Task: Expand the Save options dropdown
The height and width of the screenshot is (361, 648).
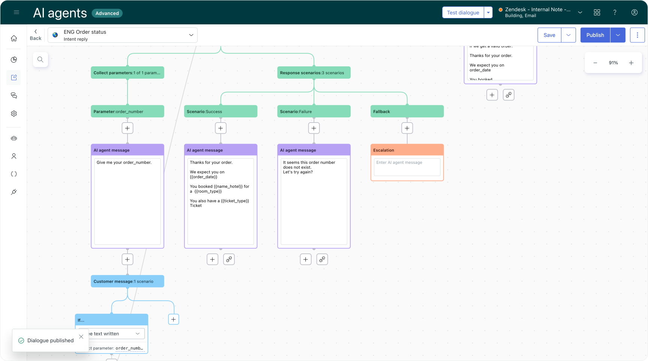Action: (568, 35)
